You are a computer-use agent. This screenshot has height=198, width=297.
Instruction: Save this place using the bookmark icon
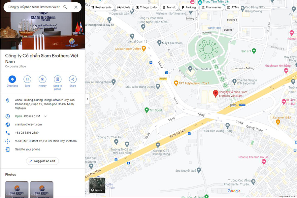(x=27, y=79)
